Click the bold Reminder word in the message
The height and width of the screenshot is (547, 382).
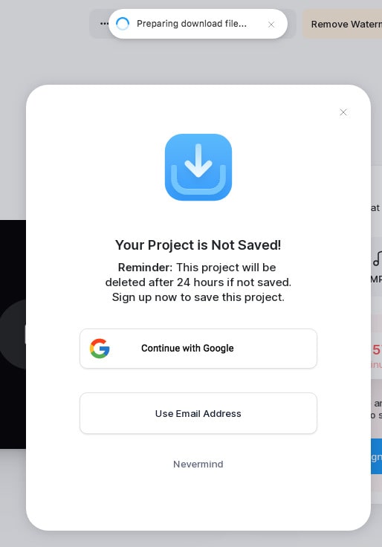[x=145, y=268]
